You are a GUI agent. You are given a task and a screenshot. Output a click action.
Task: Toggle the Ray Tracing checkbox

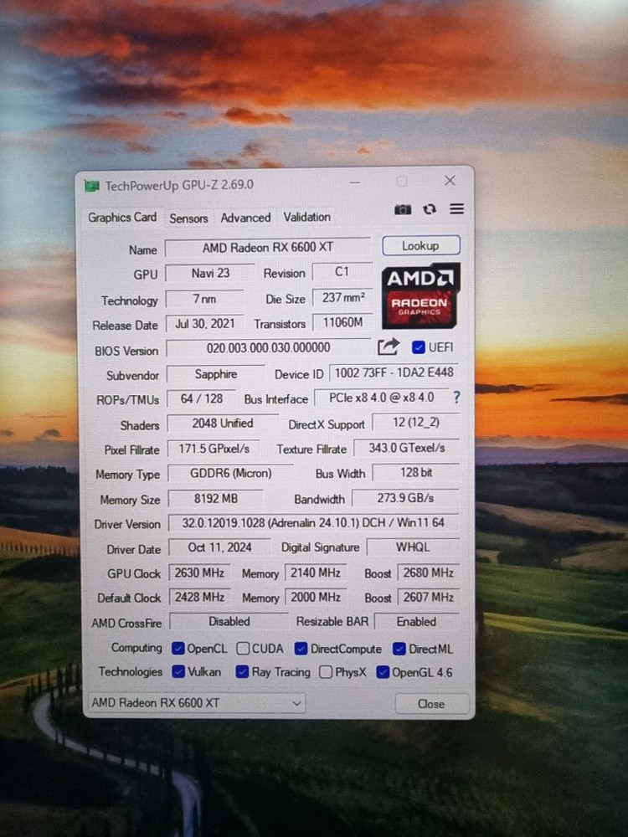coord(242,671)
